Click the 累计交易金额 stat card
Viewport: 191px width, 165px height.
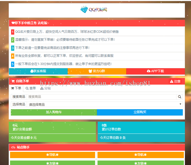point(52,127)
